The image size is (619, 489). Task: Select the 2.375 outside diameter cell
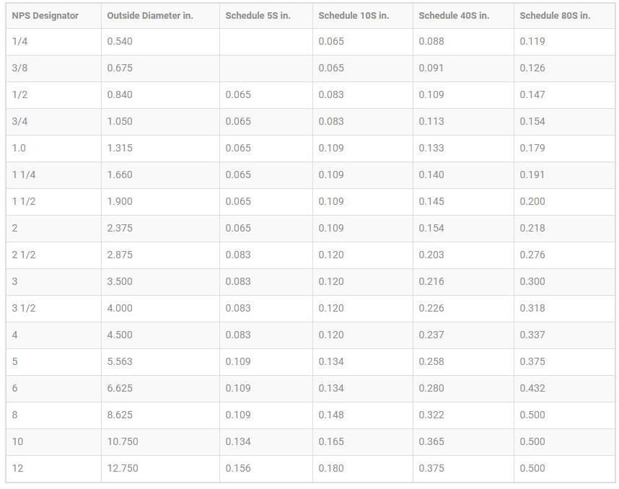pos(120,228)
